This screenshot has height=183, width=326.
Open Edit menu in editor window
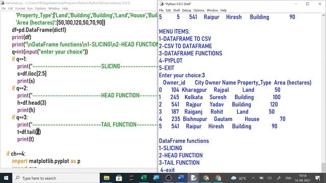pos(10,9)
